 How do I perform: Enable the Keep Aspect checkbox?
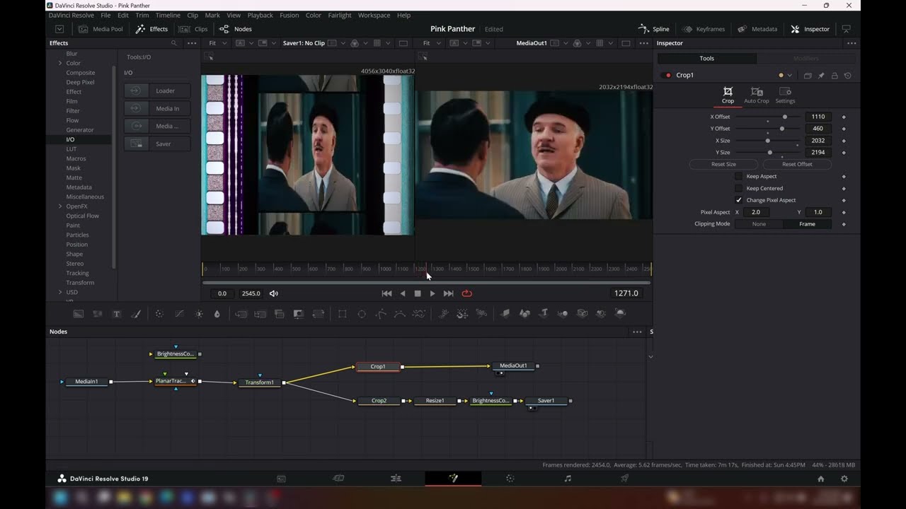pos(739,176)
